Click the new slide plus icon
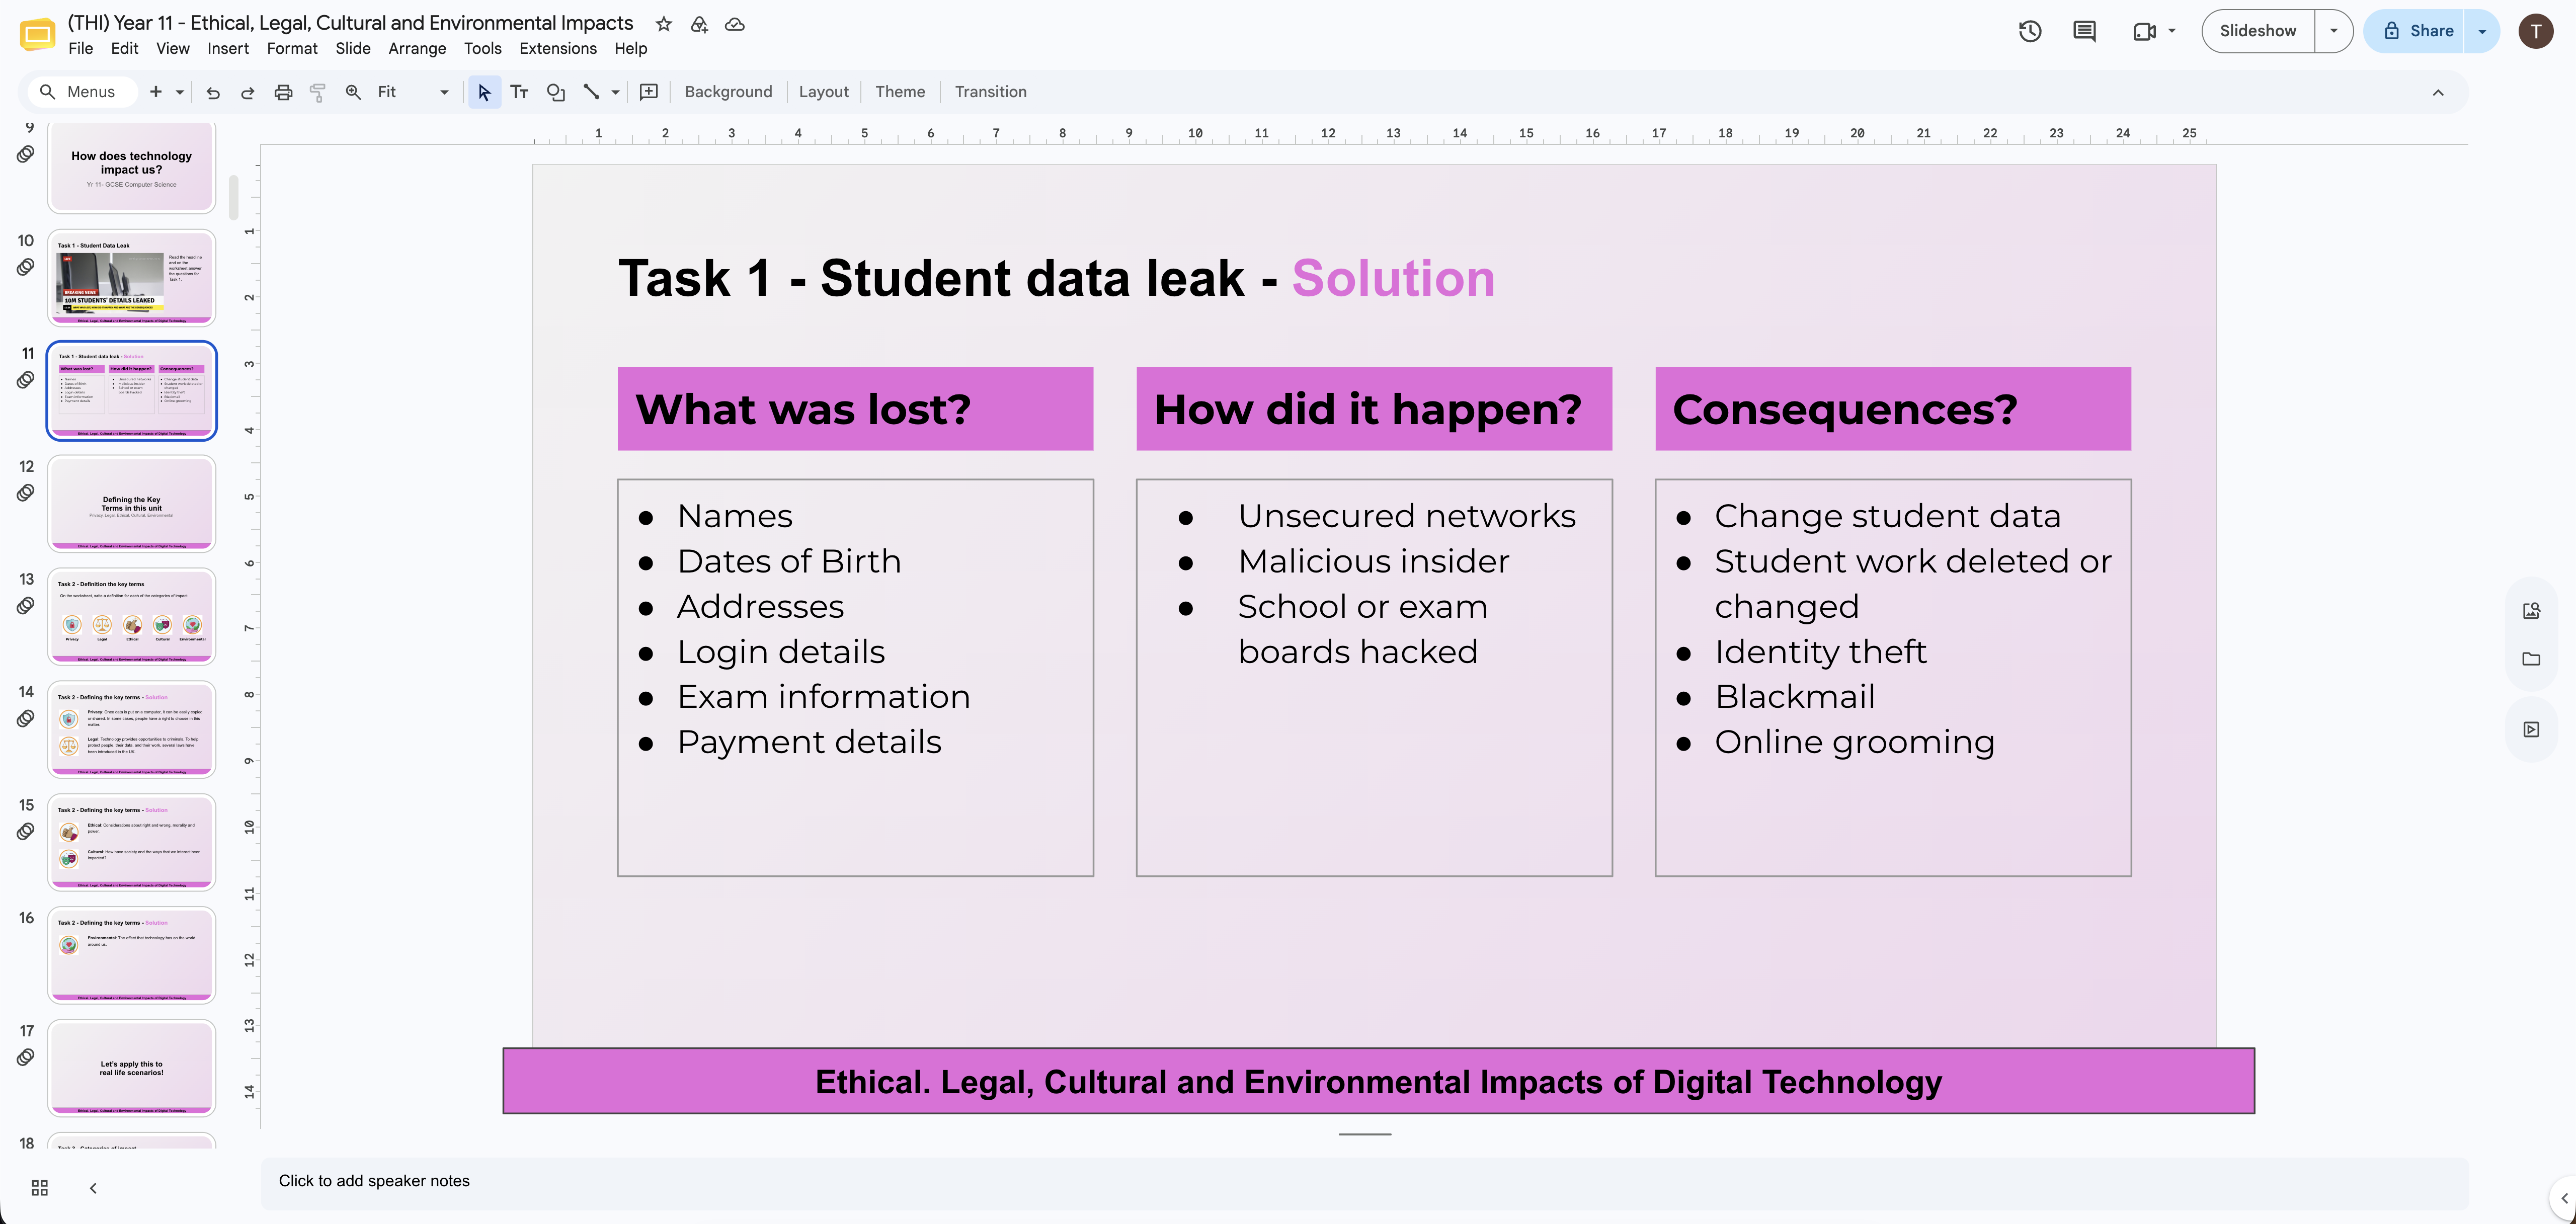2576x1224 pixels. click(156, 92)
